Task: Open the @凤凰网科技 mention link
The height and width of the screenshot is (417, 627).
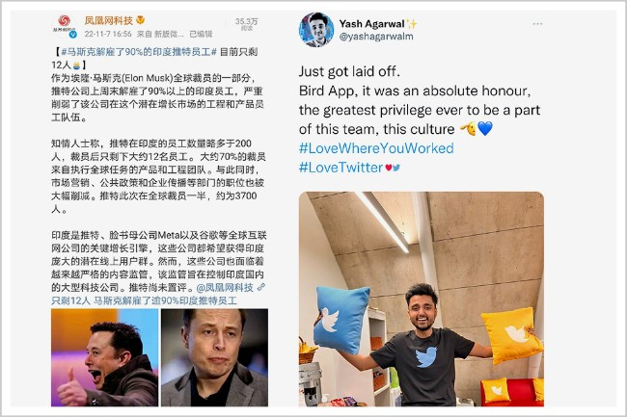Action: tap(225, 287)
